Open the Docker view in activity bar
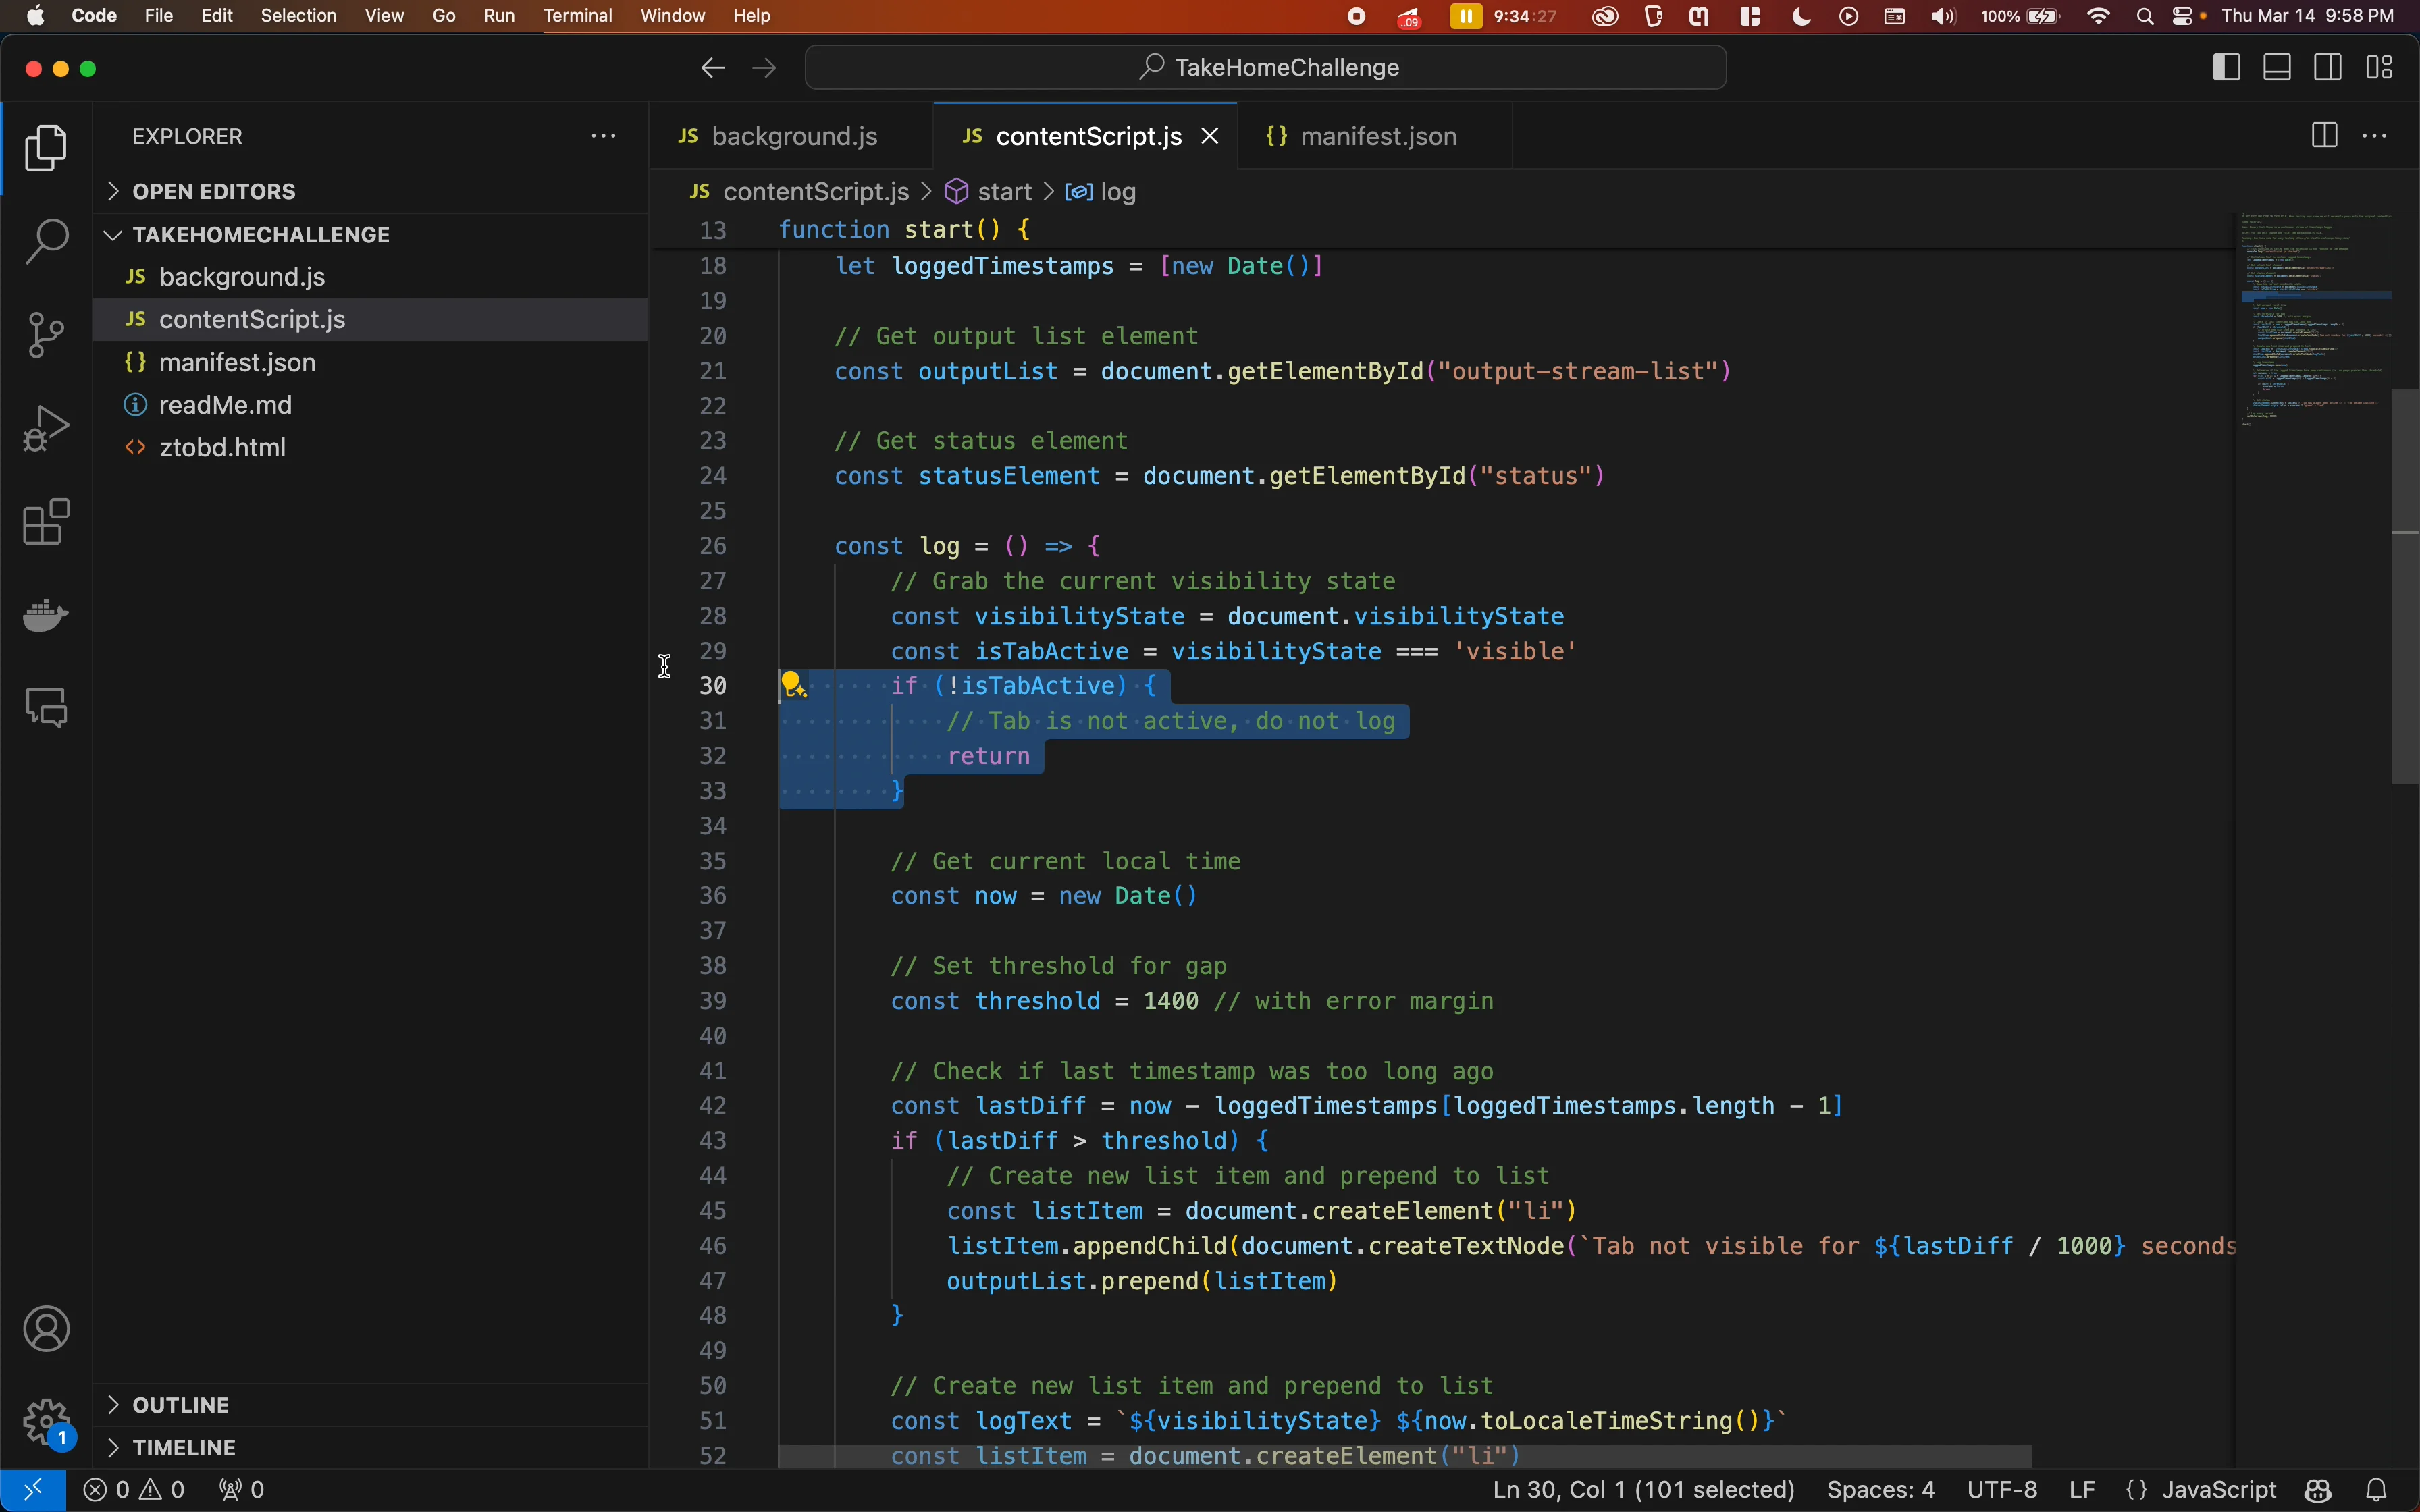This screenshot has height=1512, width=2420. pyautogui.click(x=46, y=614)
